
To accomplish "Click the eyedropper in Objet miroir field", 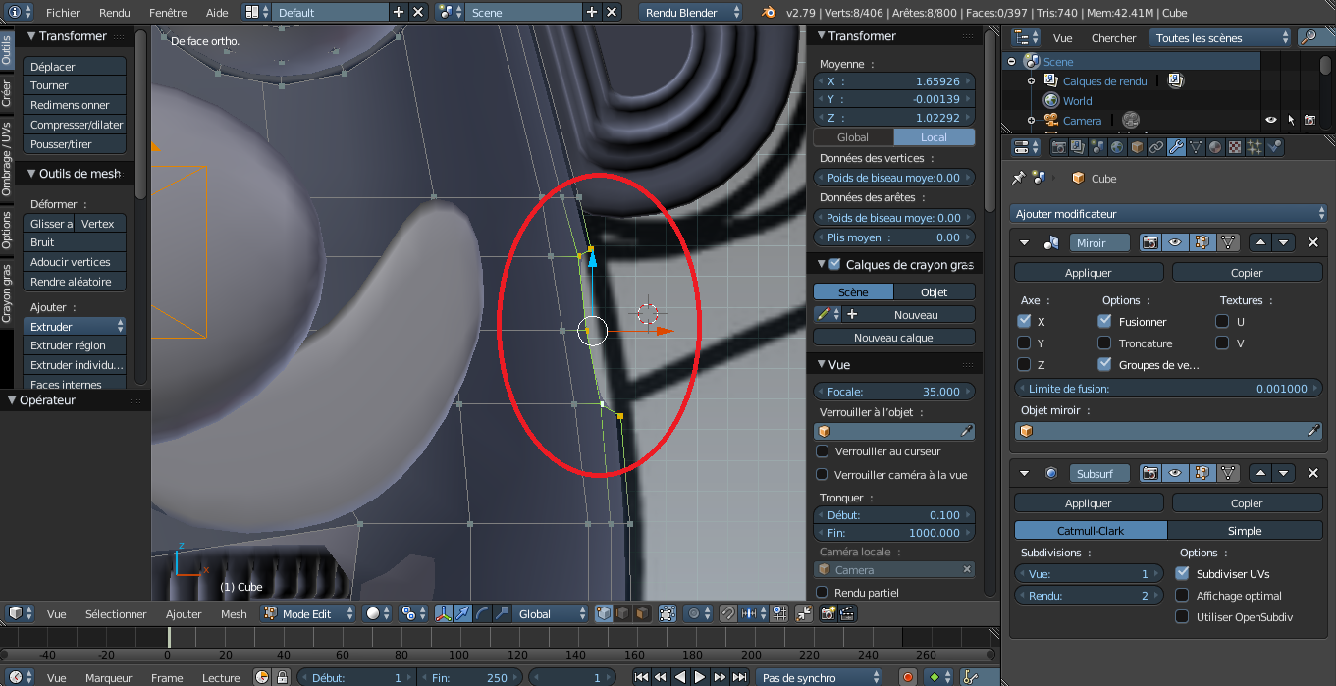I will click(x=1313, y=431).
